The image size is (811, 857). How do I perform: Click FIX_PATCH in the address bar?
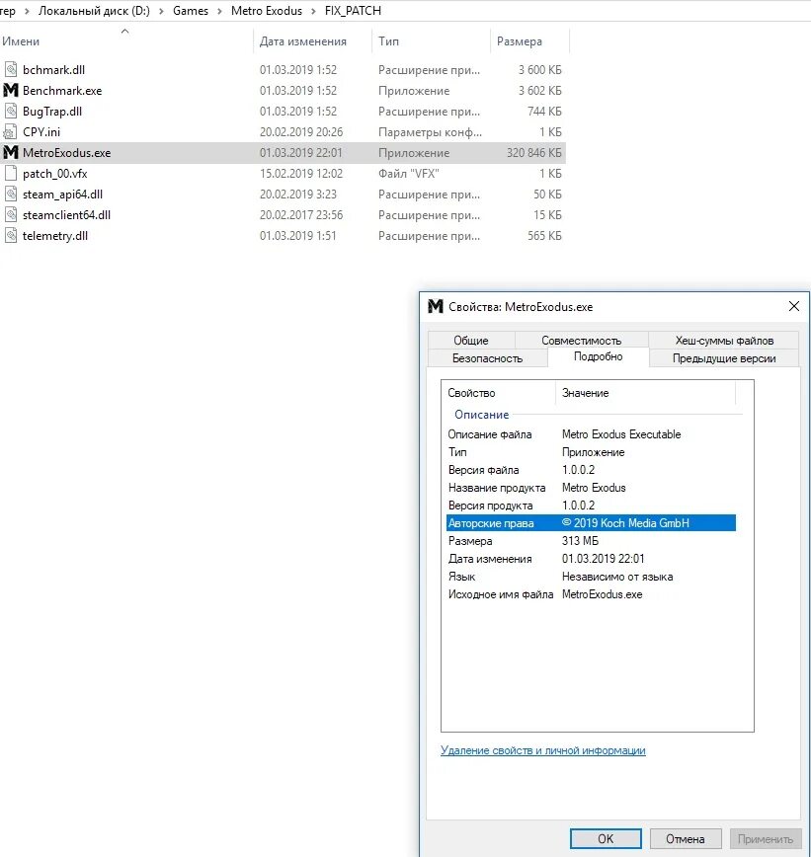tap(353, 11)
